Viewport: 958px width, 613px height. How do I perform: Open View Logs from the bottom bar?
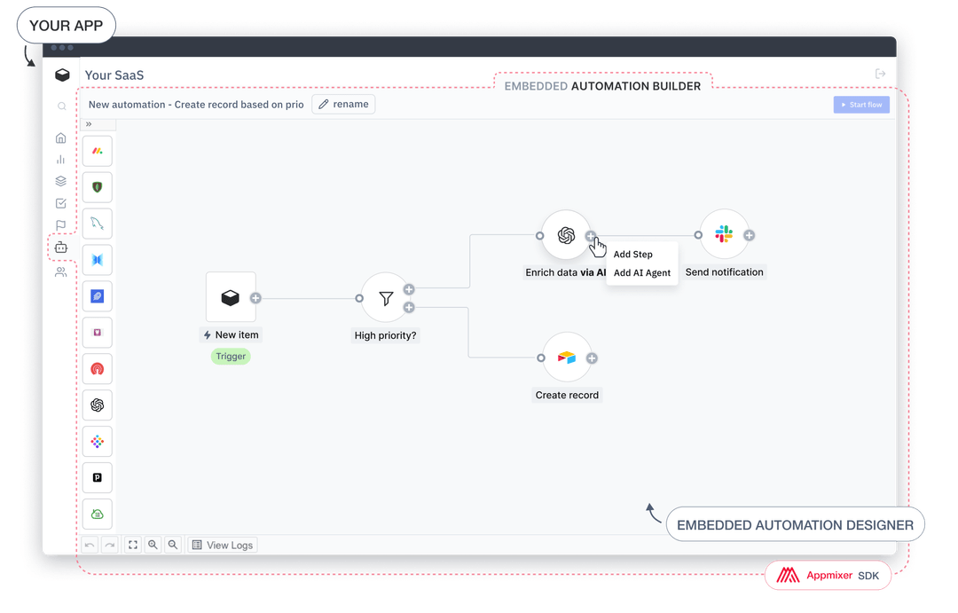[222, 544]
